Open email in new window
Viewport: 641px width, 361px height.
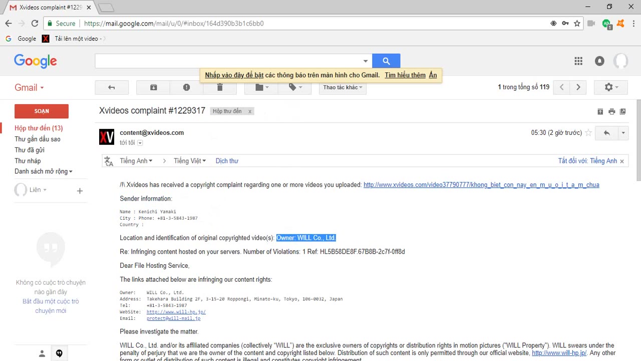[623, 111]
